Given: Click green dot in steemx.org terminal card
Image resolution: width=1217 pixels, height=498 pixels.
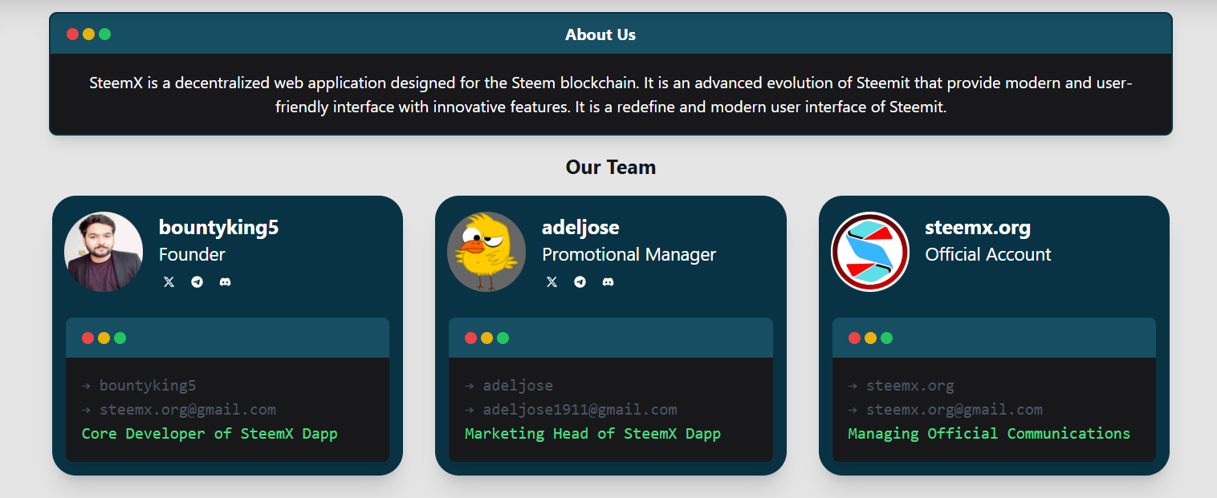Looking at the screenshot, I should (x=886, y=338).
